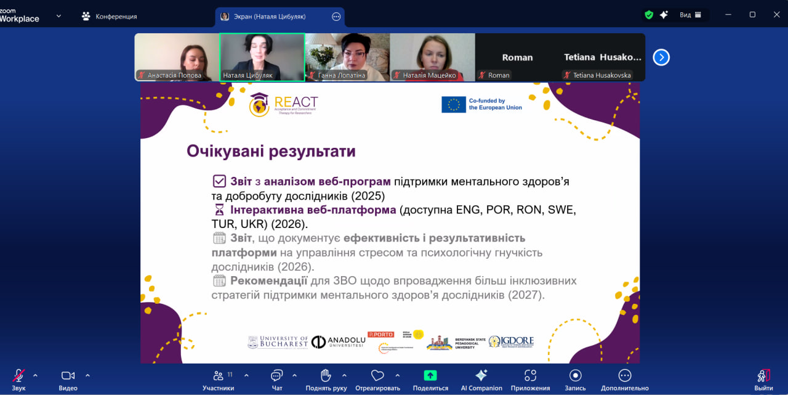The image size is (788, 395).
Task: Expand the audio settings arrow beside Звук
Action: click(x=35, y=375)
